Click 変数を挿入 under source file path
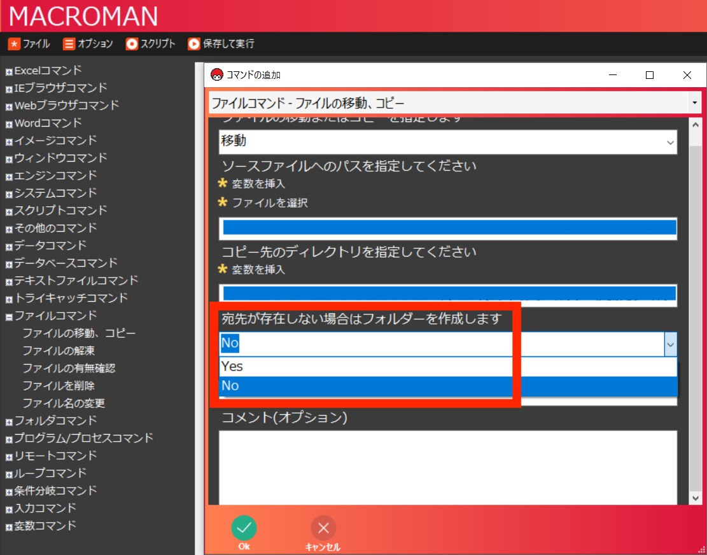The width and height of the screenshot is (707, 555). coord(258,184)
